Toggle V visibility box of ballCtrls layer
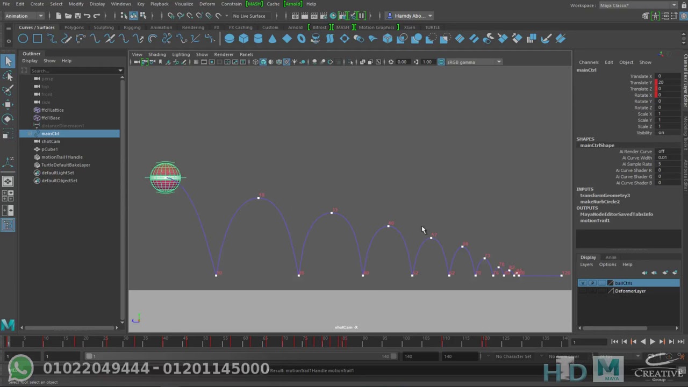Image resolution: width=688 pixels, height=387 pixels. [583, 283]
